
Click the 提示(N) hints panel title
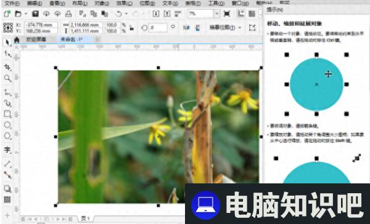275,10
